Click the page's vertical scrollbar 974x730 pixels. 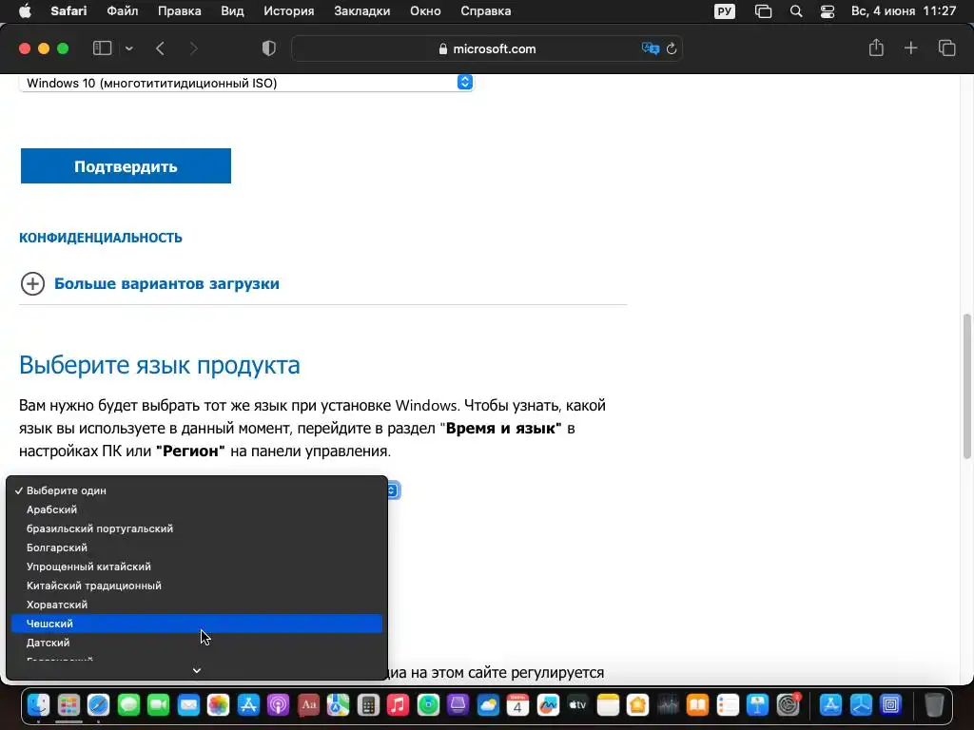(966, 386)
